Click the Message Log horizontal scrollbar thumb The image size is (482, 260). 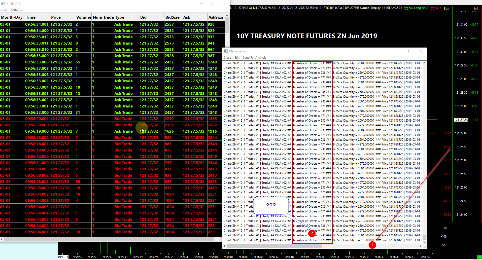click(274, 246)
